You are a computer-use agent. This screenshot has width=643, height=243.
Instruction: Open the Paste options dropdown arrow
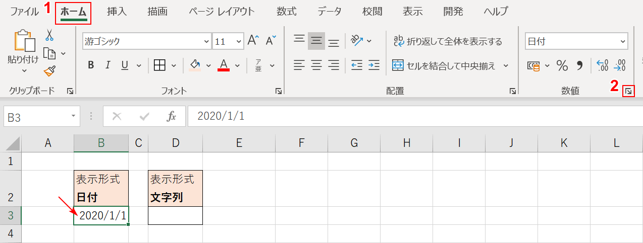coord(25,71)
